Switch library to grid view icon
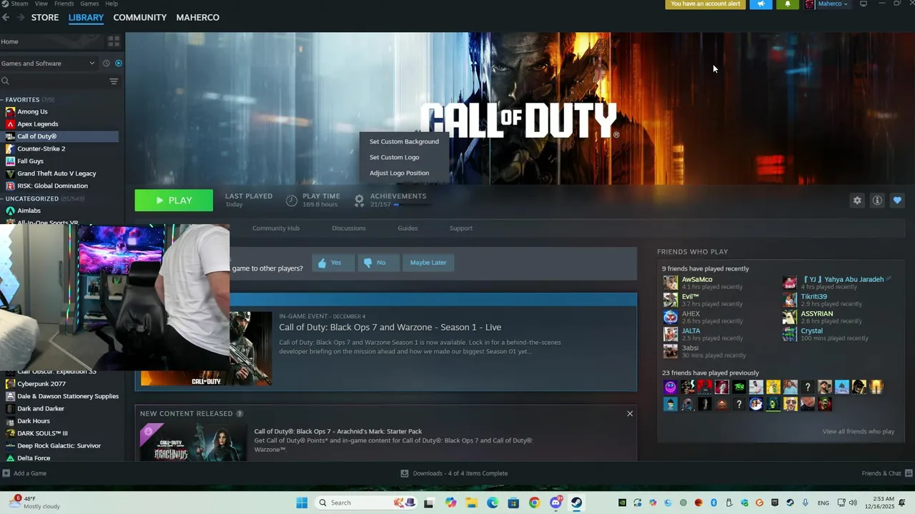 [113, 41]
